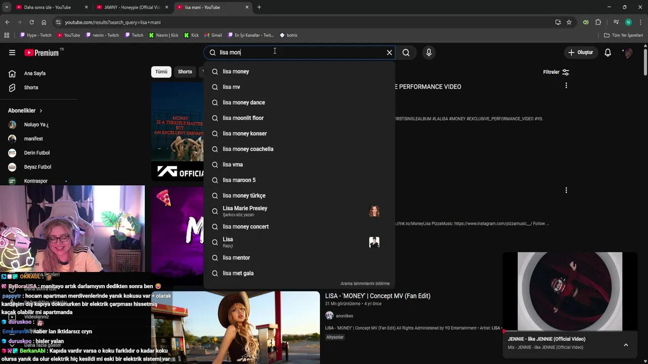Open the Oluştur create menu
This screenshot has width=648, height=364.
(x=581, y=53)
